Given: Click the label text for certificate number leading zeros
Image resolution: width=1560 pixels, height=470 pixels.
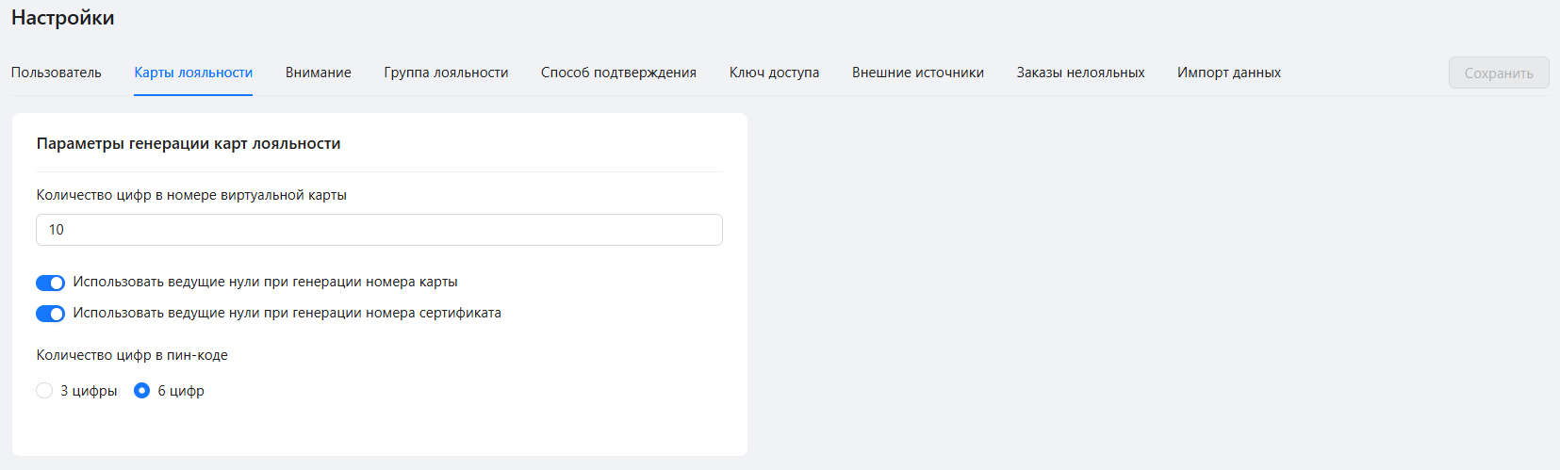Looking at the screenshot, I should pyautogui.click(x=287, y=313).
